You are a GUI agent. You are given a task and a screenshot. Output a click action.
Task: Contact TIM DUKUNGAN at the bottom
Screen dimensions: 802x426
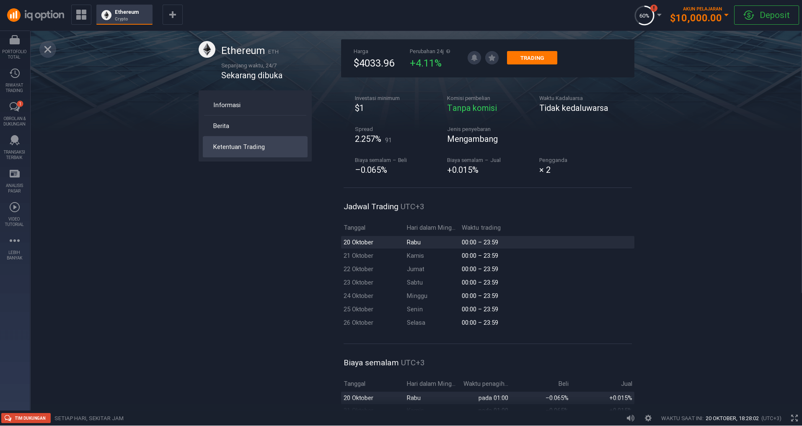[26, 418]
